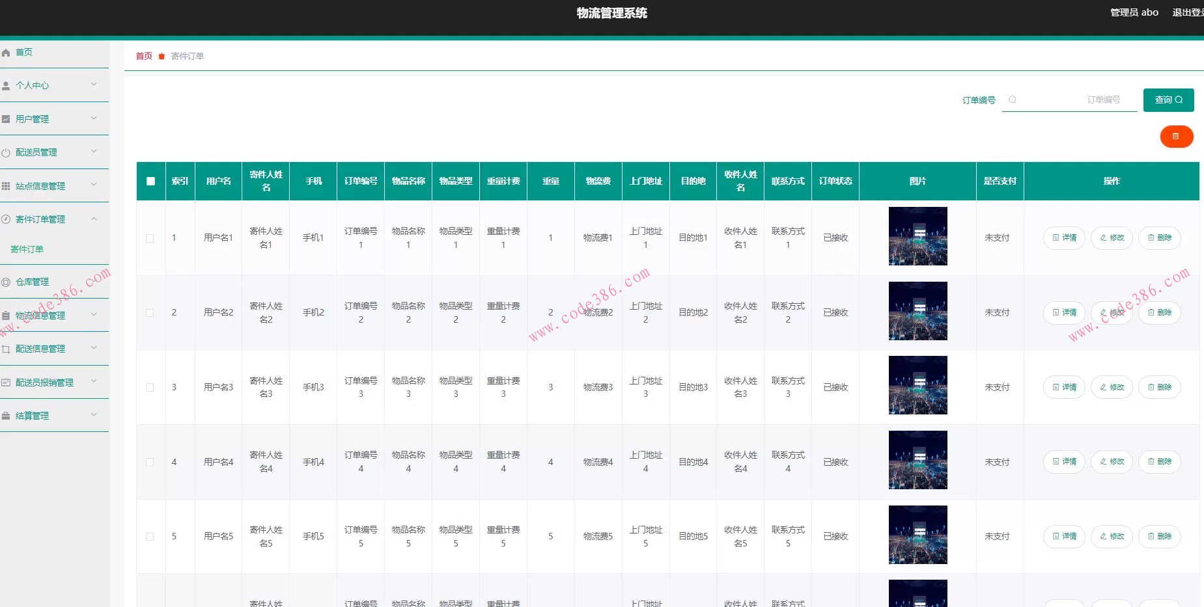This screenshot has width=1204, height=607.
Task: Select the checkbox for row 3
Action: [150, 388]
